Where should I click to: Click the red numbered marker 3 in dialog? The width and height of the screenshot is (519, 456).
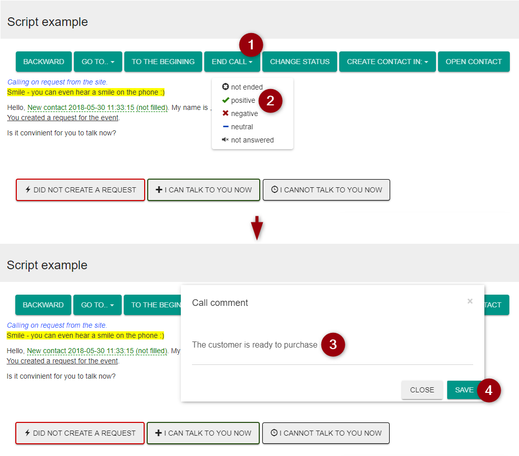(x=333, y=345)
